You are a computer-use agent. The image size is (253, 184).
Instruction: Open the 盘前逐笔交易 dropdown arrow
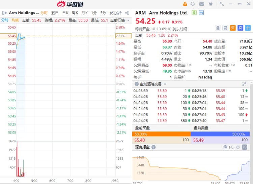(x=165, y=84)
